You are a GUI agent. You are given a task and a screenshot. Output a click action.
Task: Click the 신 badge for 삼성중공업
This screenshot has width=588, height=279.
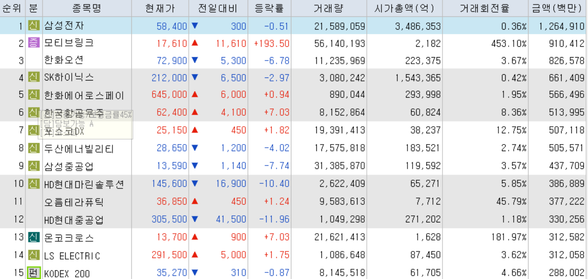pyautogui.click(x=34, y=165)
